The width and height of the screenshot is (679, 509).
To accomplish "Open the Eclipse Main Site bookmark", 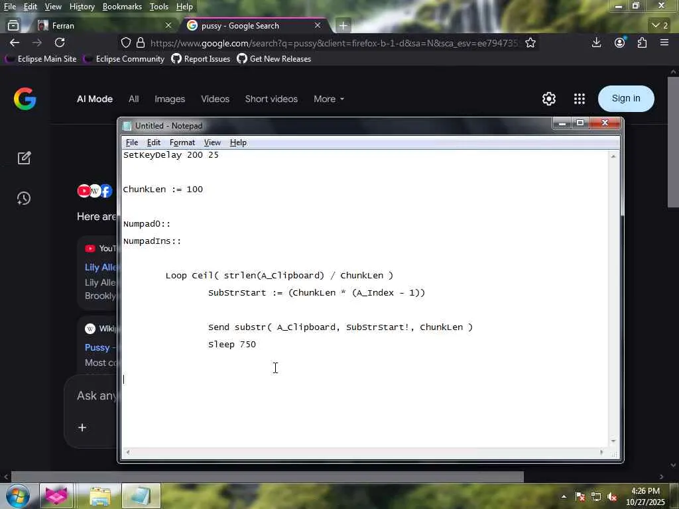I will click(42, 59).
